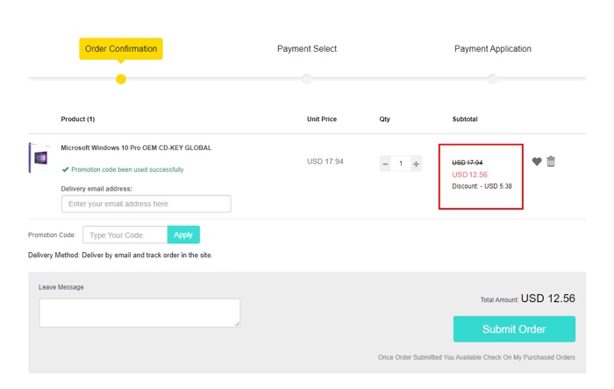Click the Product (1) column header
614x389 pixels.
(77, 119)
